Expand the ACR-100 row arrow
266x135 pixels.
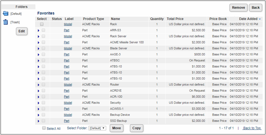(x=39, y=97)
